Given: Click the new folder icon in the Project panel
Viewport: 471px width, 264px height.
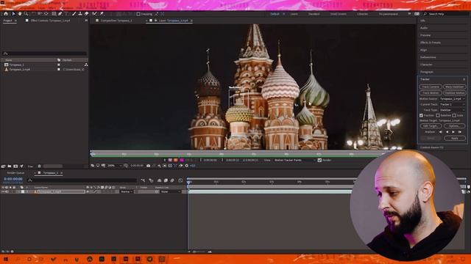Looking at the screenshot, I should (x=10, y=166).
